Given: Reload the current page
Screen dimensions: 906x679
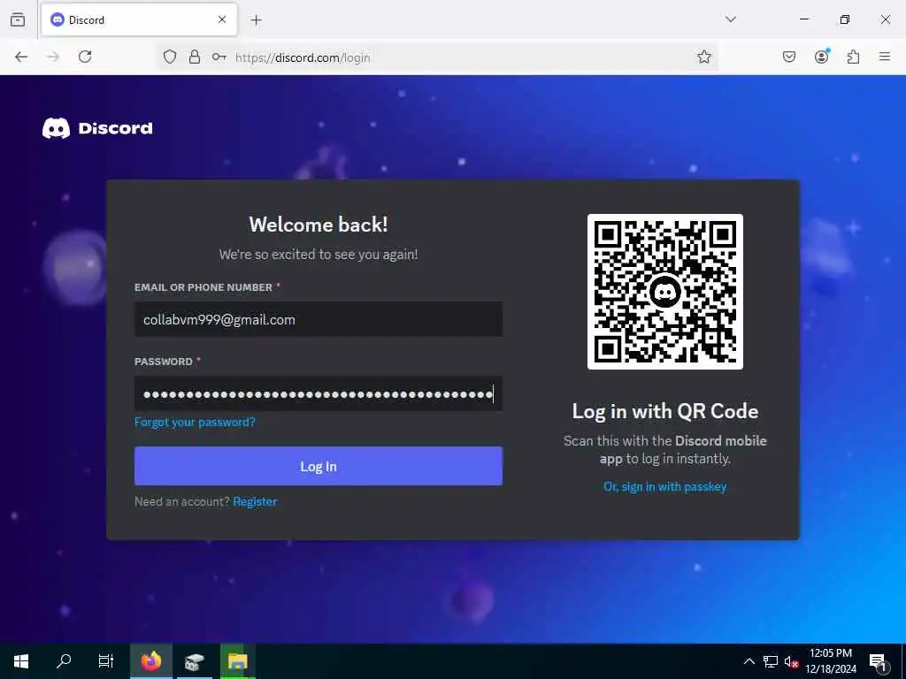Looking at the screenshot, I should [x=85, y=57].
